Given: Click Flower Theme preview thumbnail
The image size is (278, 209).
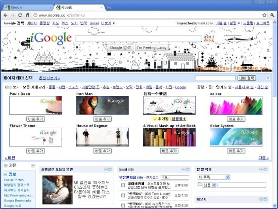Looking at the screenshot, I should click(36, 137).
